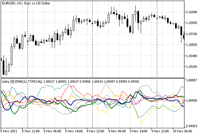Click the 1.16000 price scale label
The width and height of the screenshot is (202, 135).
tap(192, 12)
